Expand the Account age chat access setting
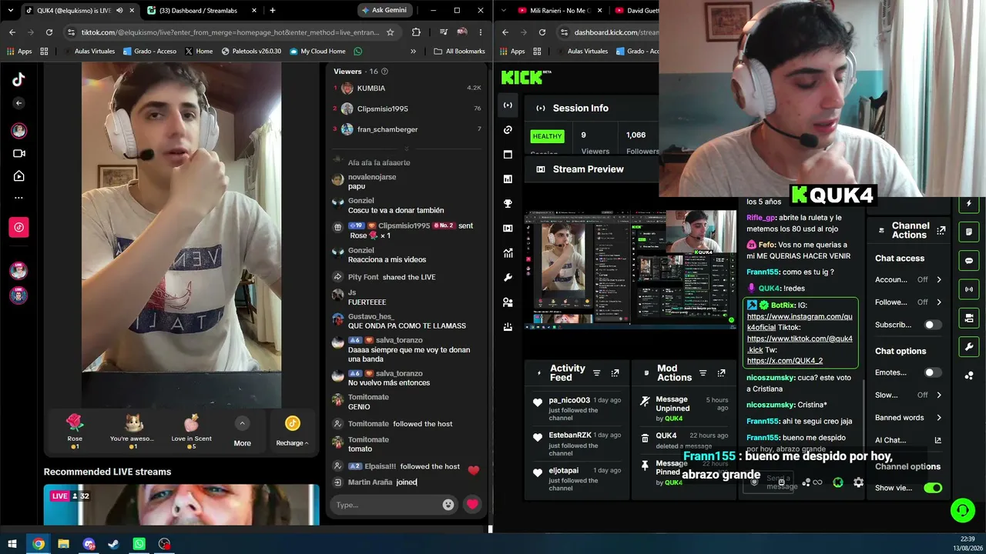The width and height of the screenshot is (986, 554). click(908, 279)
